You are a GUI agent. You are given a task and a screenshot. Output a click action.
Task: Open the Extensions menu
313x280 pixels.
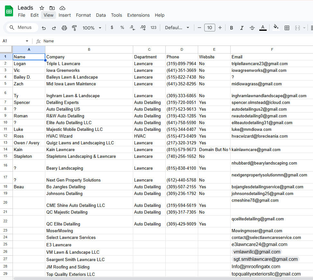(x=138, y=15)
